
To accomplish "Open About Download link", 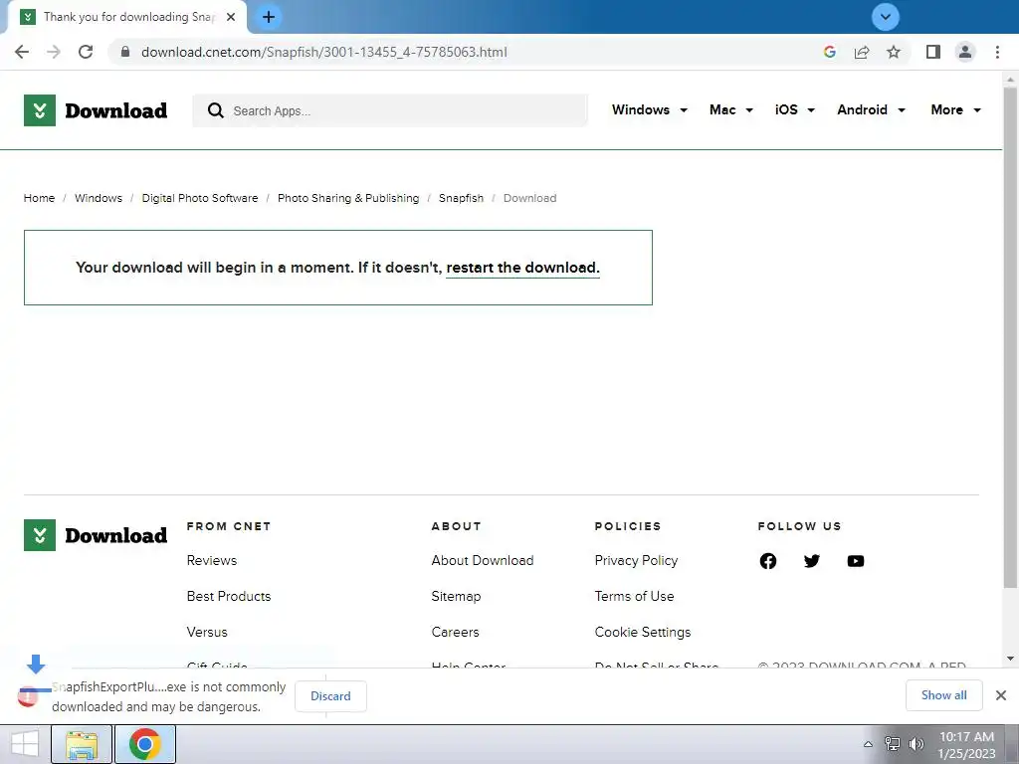I will click(x=483, y=560).
